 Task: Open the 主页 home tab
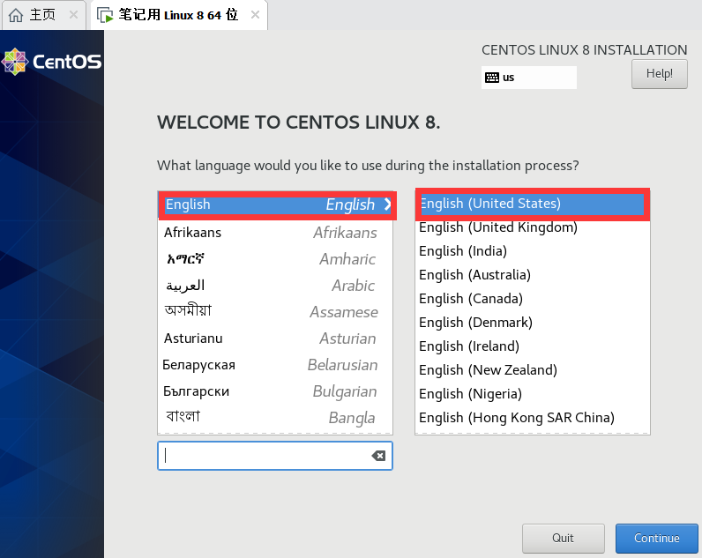pos(43,15)
